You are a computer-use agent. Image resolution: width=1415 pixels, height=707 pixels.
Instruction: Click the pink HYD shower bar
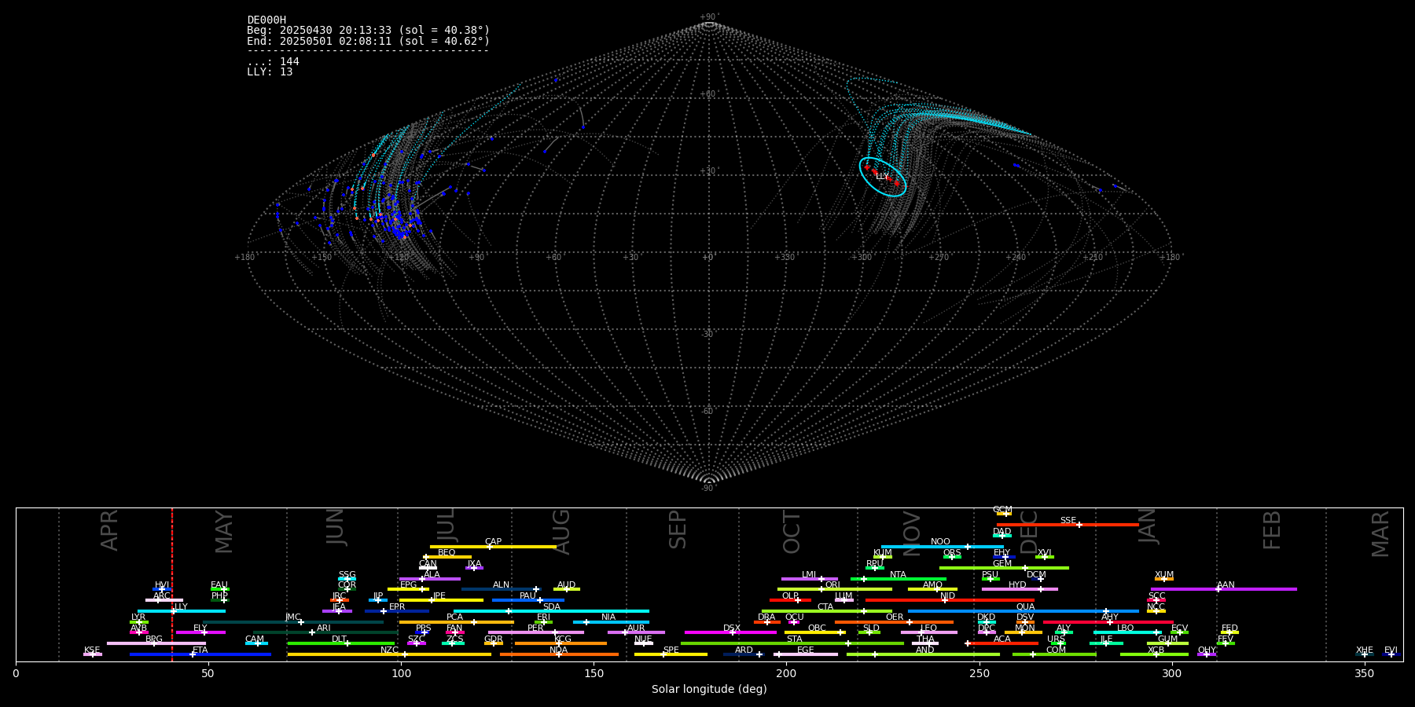point(1020,589)
